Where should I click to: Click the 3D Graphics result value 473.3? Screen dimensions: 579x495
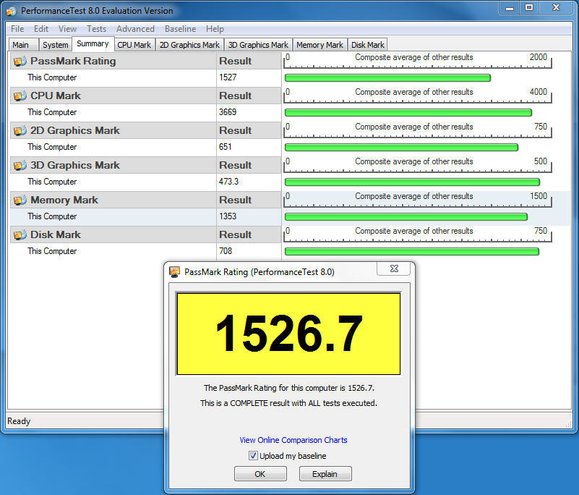point(229,182)
